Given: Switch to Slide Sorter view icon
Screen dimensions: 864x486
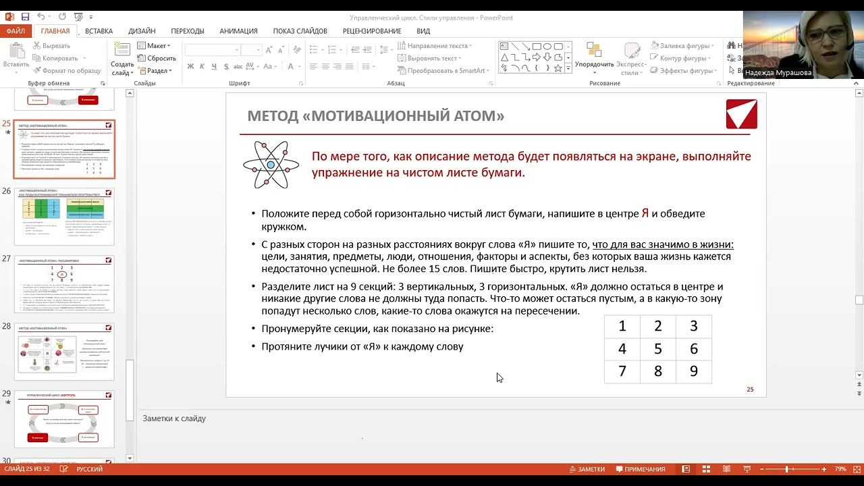Looking at the screenshot, I should tap(706, 469).
